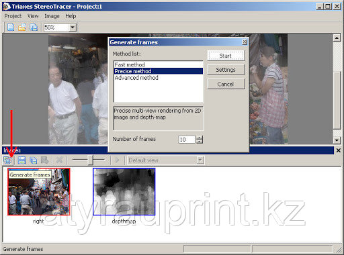Select the 'right' image thumbnail
Screen dimensions: 344x255
(39, 192)
